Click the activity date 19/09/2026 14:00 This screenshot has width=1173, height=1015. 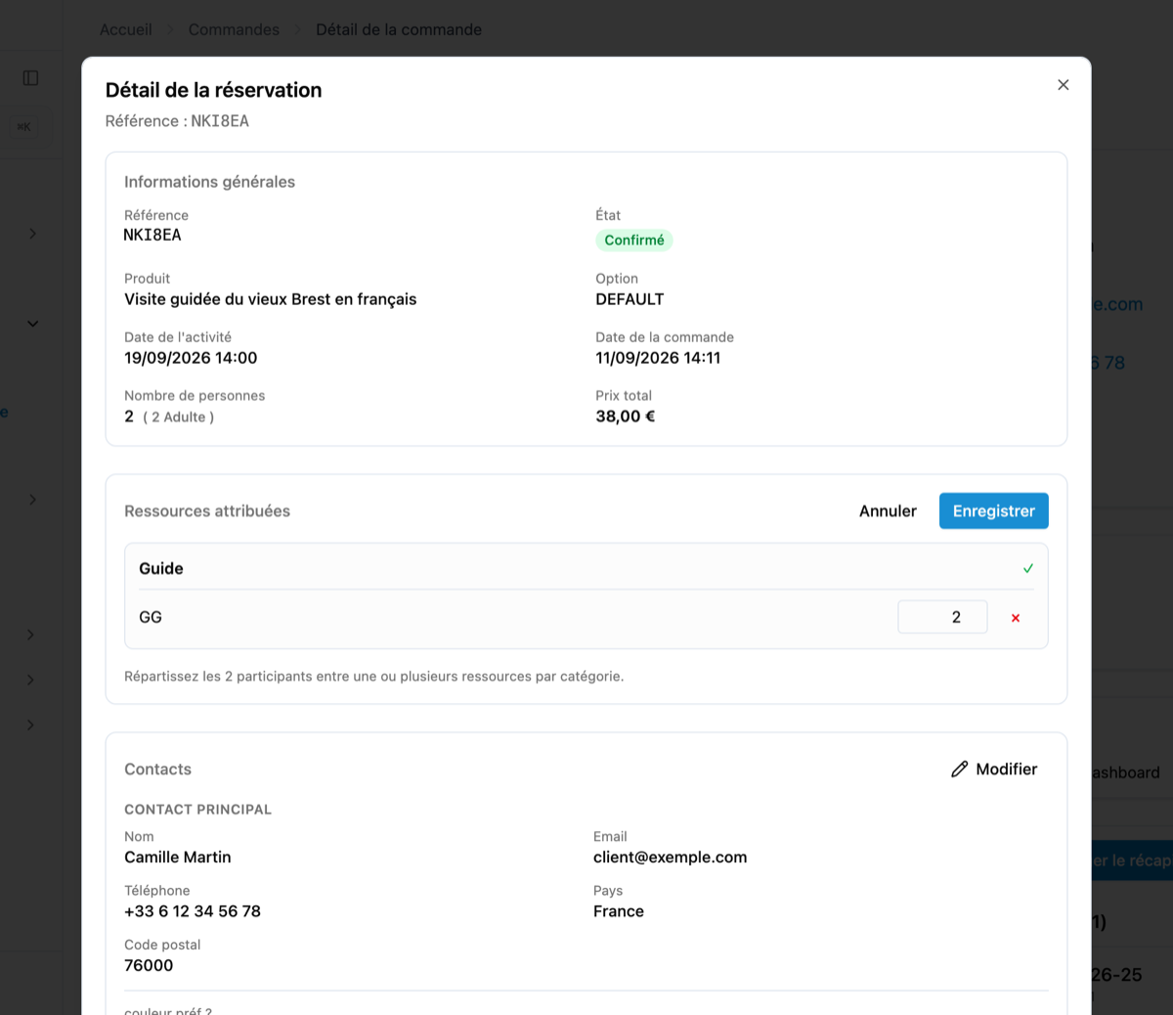click(x=191, y=358)
